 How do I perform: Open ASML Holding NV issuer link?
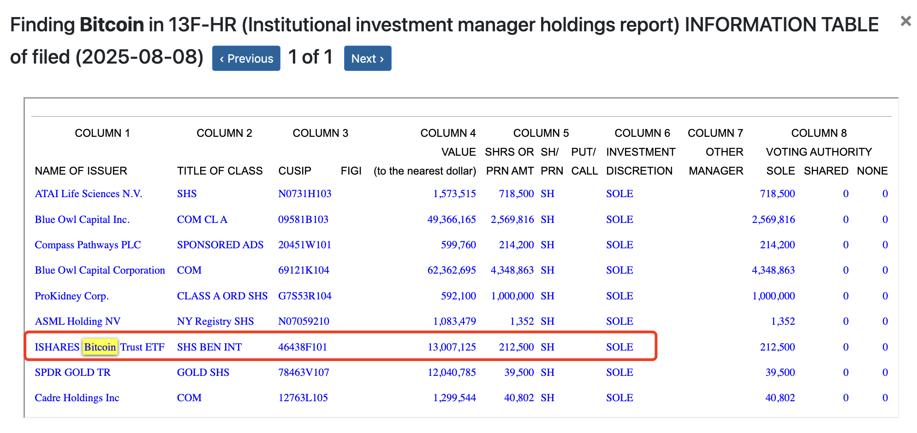point(77,321)
